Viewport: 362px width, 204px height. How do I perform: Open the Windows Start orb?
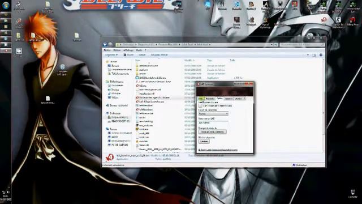click(5, 5)
